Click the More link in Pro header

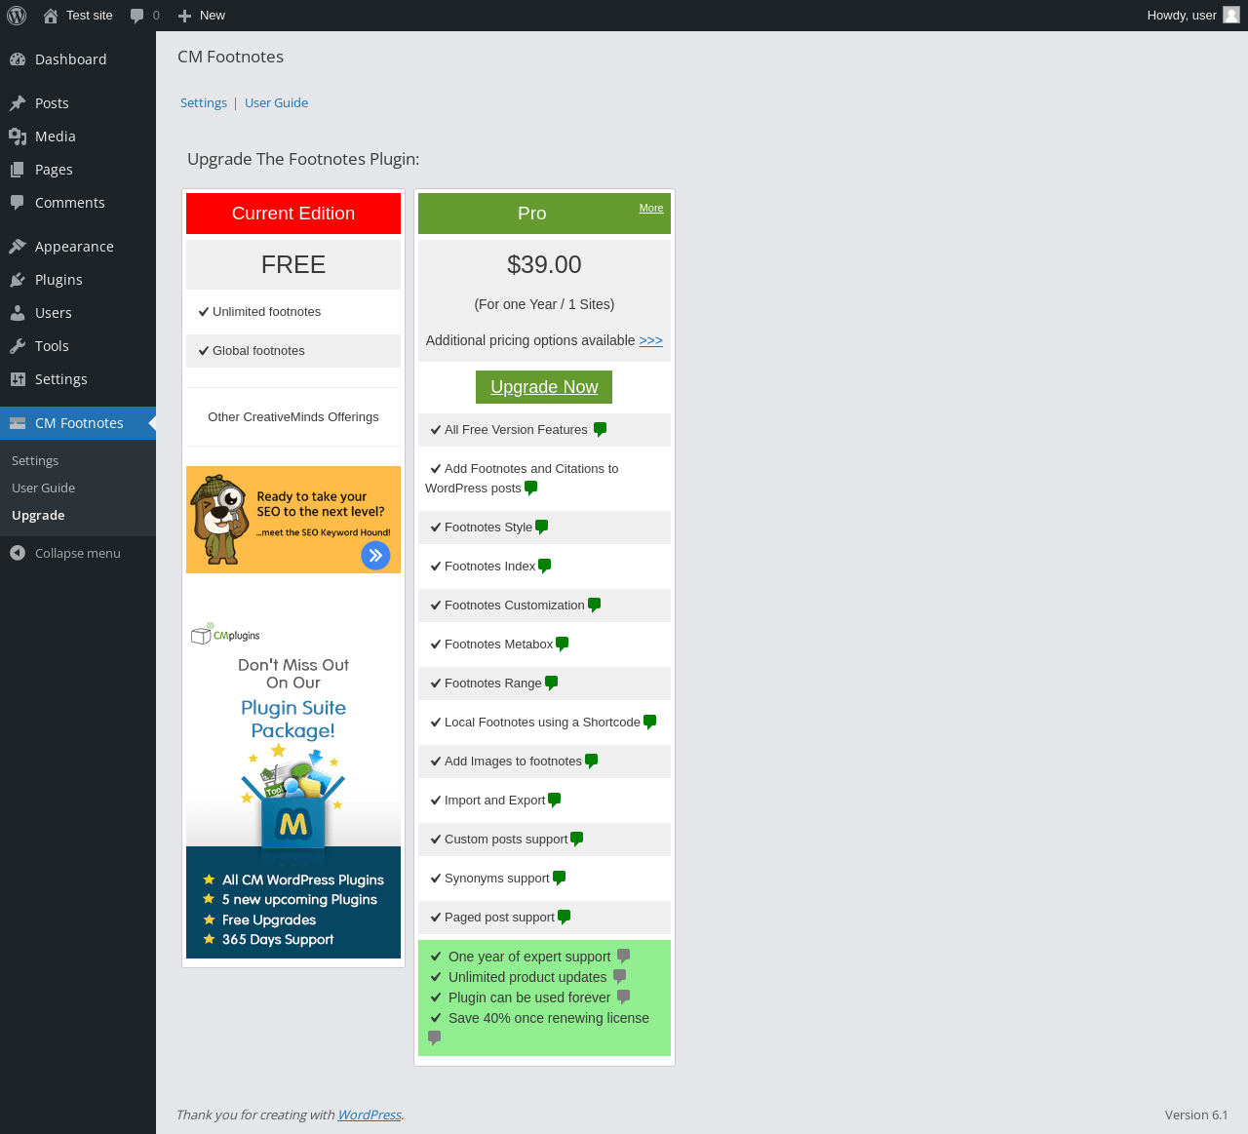[651, 208]
